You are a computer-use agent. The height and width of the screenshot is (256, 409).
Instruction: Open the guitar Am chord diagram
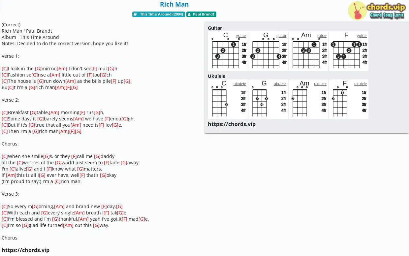tap(308, 51)
